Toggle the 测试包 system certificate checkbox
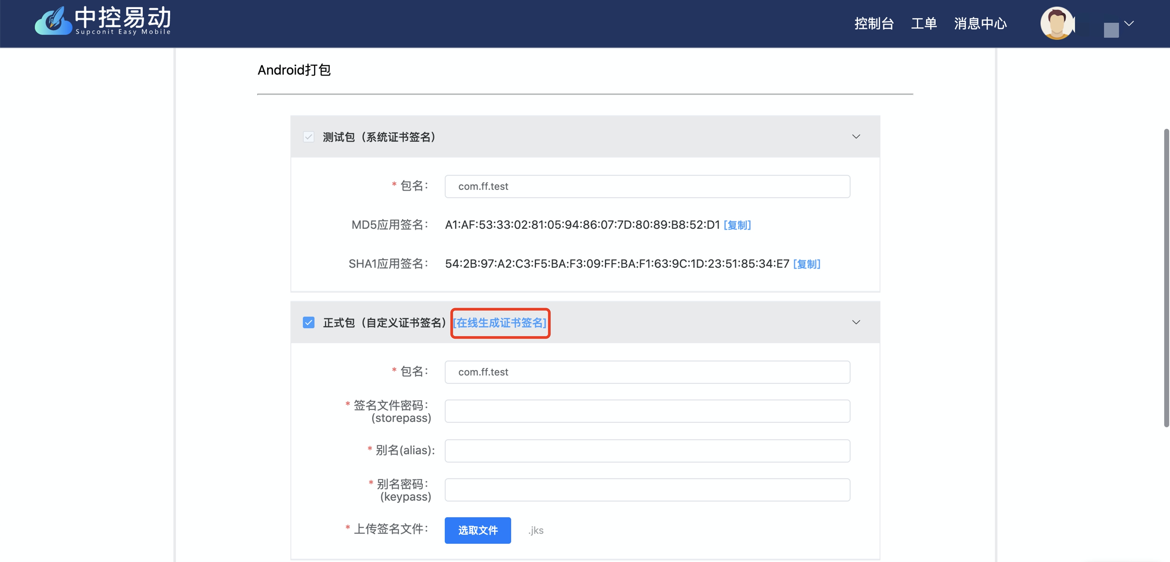The height and width of the screenshot is (562, 1170). click(x=308, y=136)
